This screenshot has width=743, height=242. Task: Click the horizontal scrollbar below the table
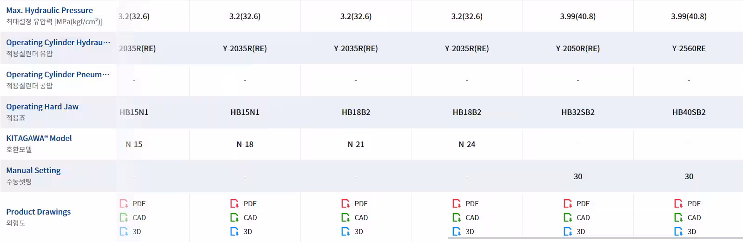(595, 238)
